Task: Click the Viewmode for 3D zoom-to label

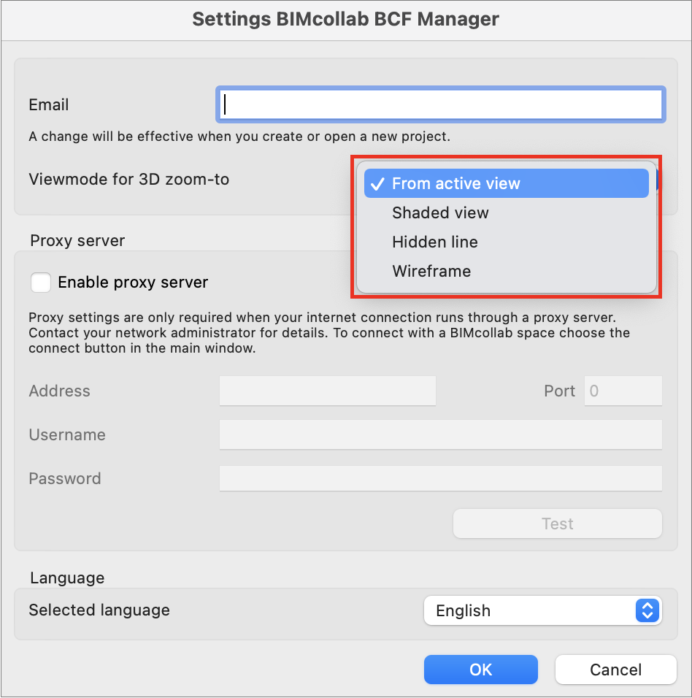Action: click(129, 179)
